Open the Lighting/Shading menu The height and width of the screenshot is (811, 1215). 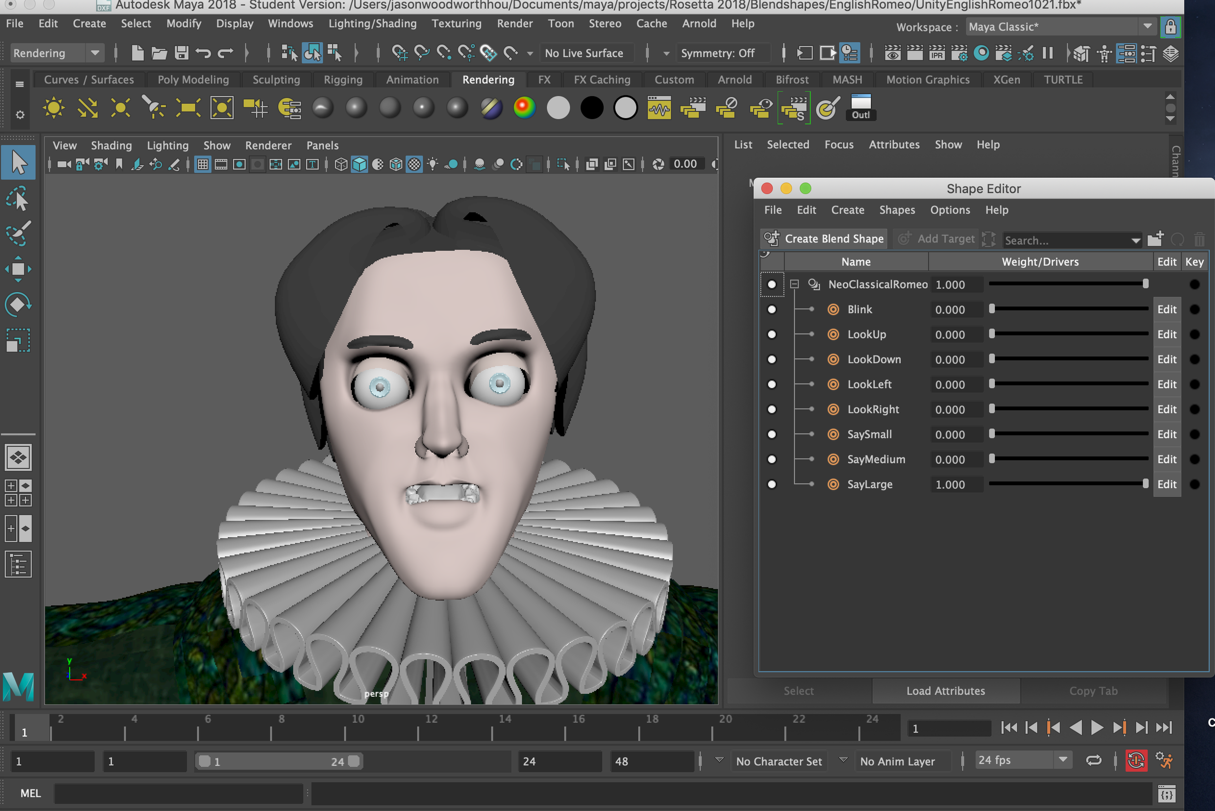(x=372, y=24)
